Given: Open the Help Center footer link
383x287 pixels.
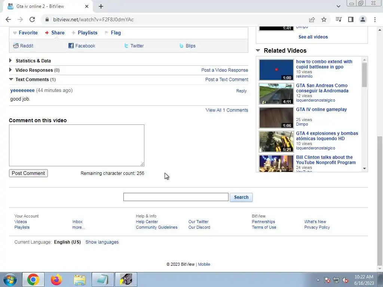Looking at the screenshot, I should point(147,222).
